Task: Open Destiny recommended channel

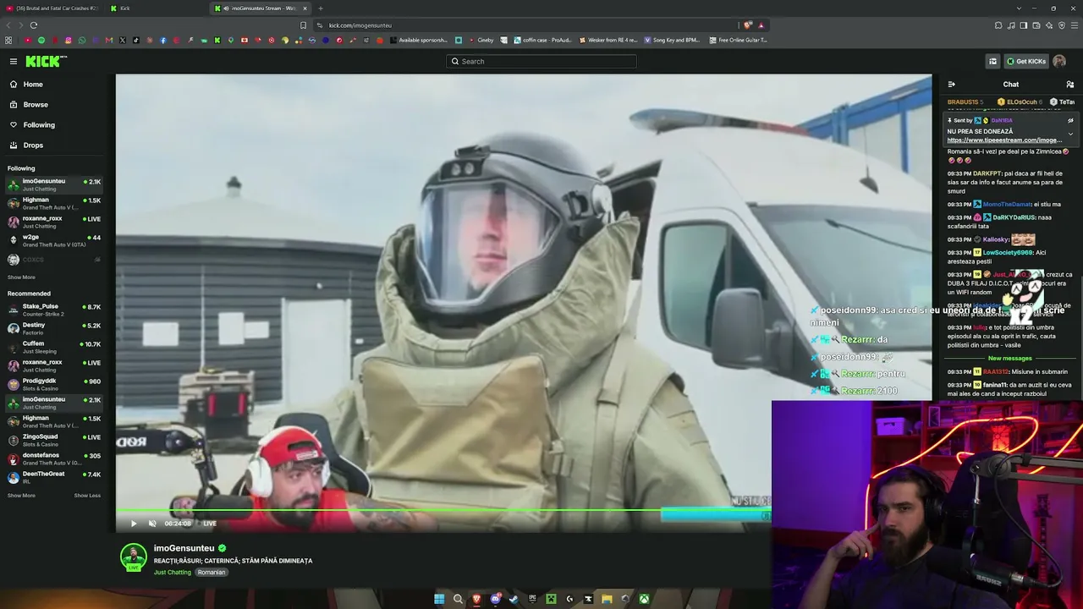Action: coord(54,328)
